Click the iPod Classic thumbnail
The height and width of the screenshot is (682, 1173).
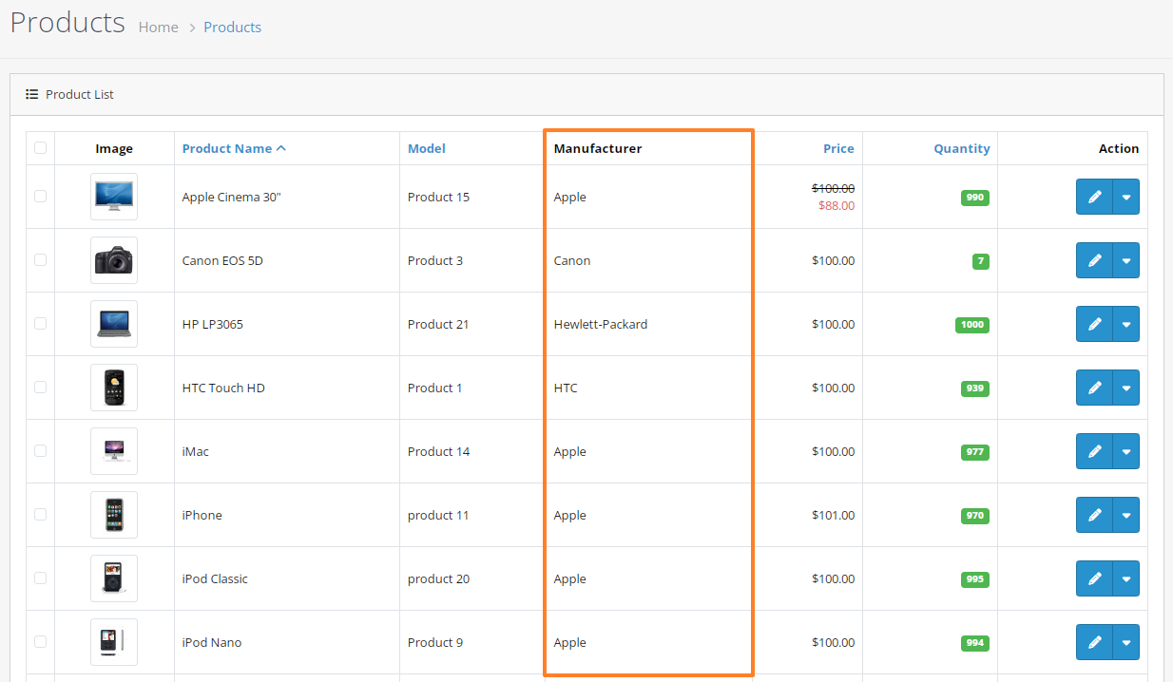click(114, 578)
